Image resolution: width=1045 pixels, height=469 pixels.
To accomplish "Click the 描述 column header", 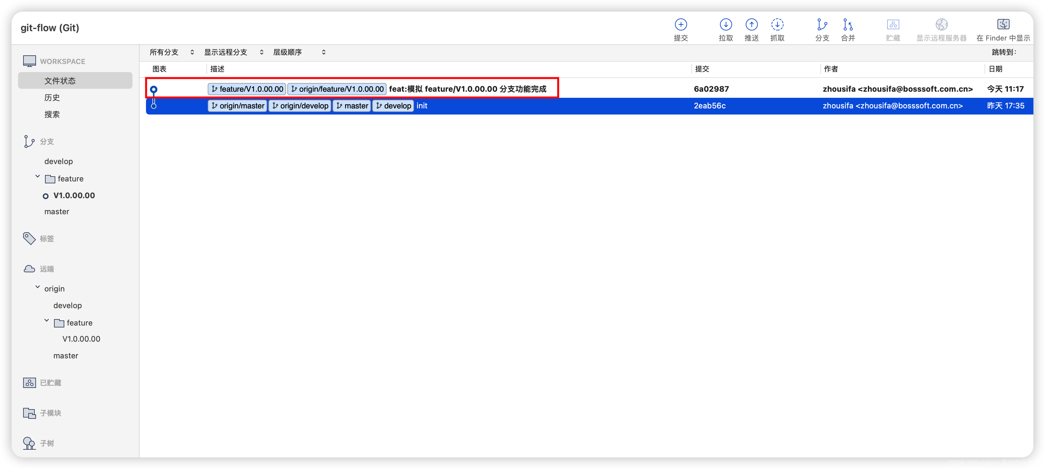I will pos(217,69).
